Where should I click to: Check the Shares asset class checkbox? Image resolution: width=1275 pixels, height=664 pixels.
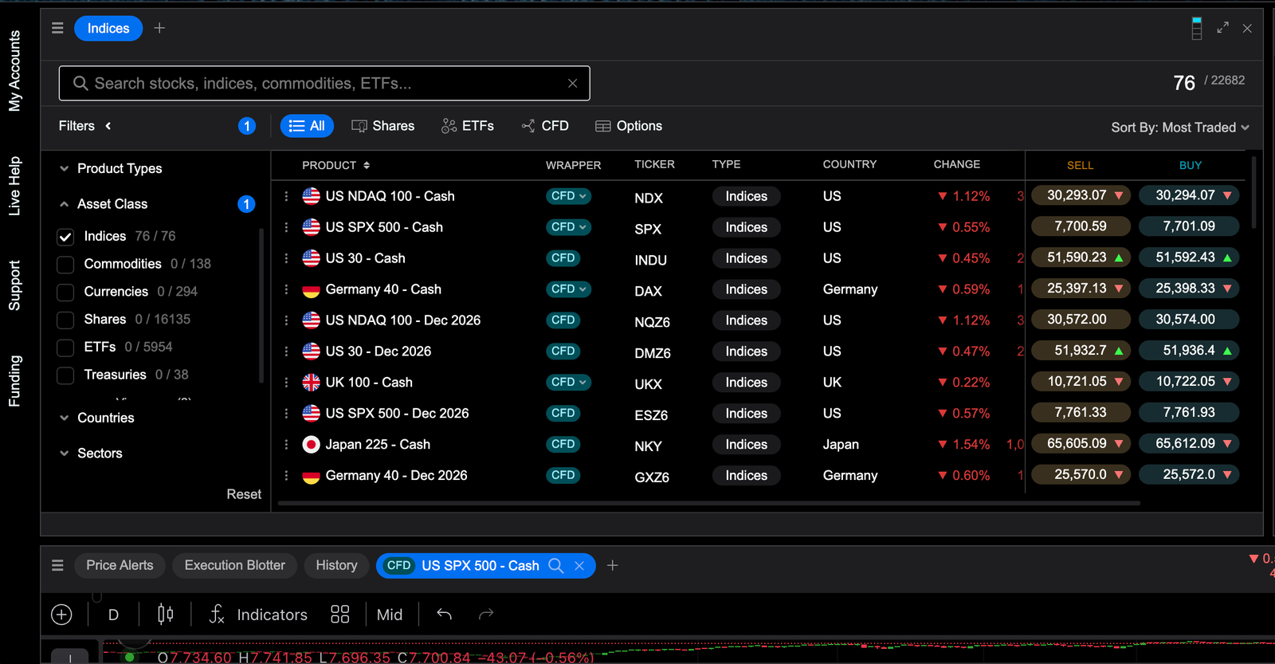click(65, 320)
